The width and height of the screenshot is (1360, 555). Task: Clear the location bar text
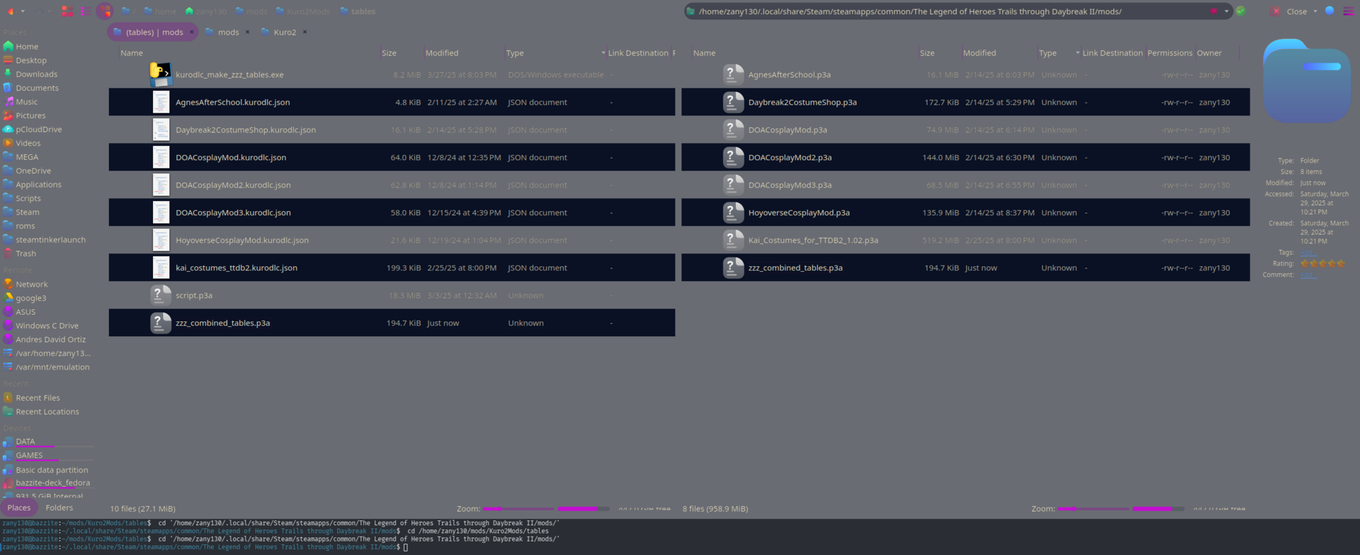click(x=1213, y=11)
